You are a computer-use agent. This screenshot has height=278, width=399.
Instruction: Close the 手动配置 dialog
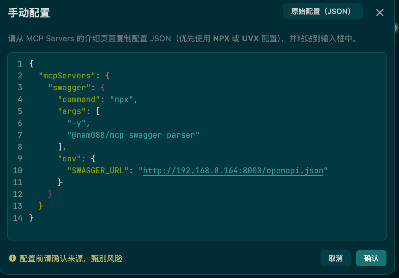(380, 13)
